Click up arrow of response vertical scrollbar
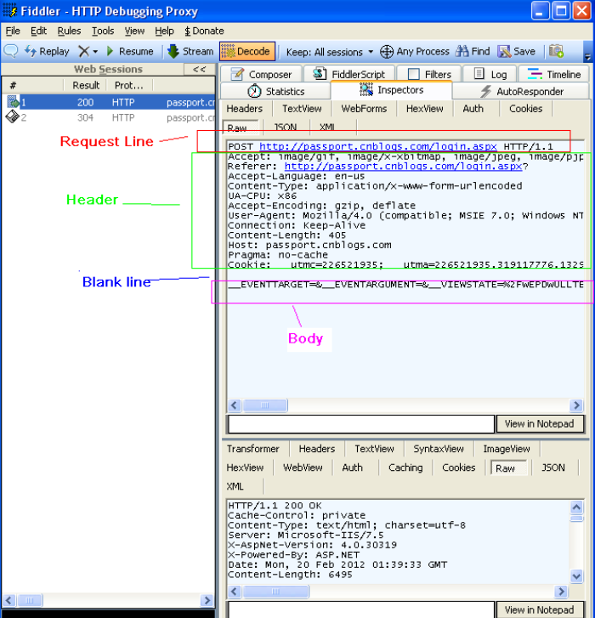This screenshot has height=618, width=595. 576,507
